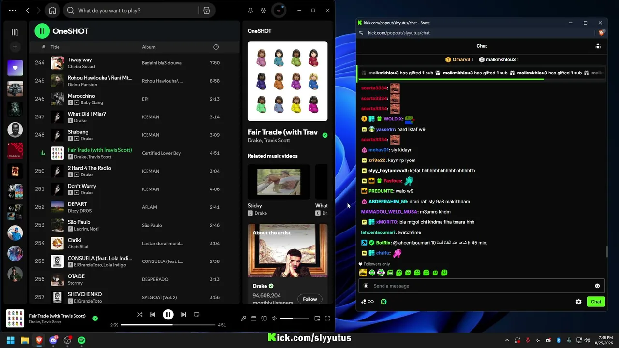
Task: Insert the first yellow emote below Followers only
Action: point(363,273)
